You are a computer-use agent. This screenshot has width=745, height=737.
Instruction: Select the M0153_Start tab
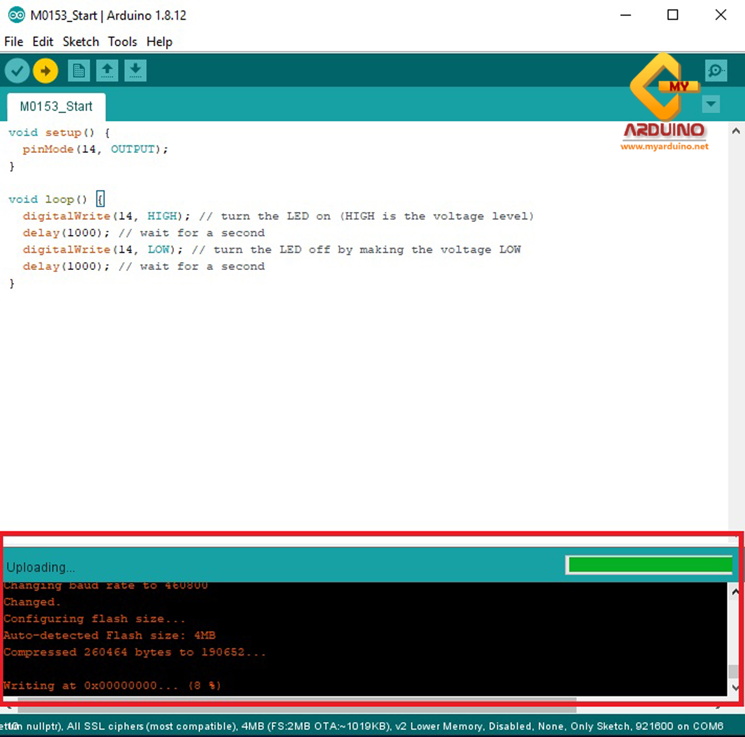56,106
